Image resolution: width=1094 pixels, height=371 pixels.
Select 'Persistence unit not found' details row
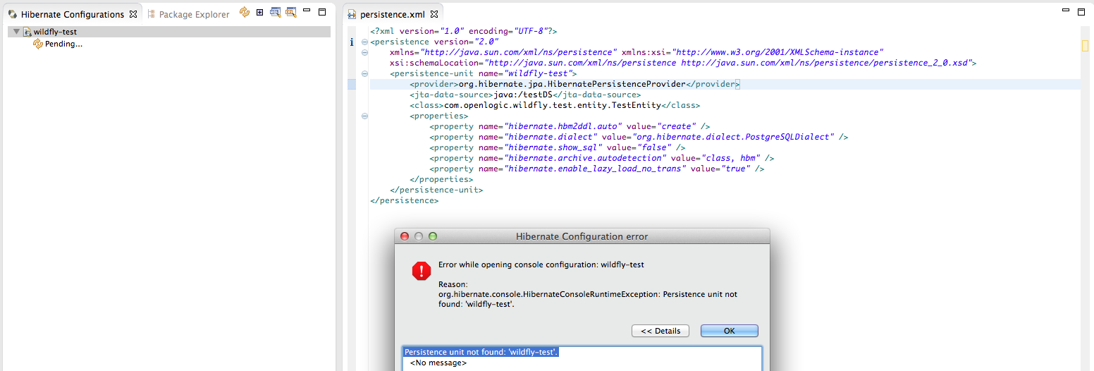[481, 351]
